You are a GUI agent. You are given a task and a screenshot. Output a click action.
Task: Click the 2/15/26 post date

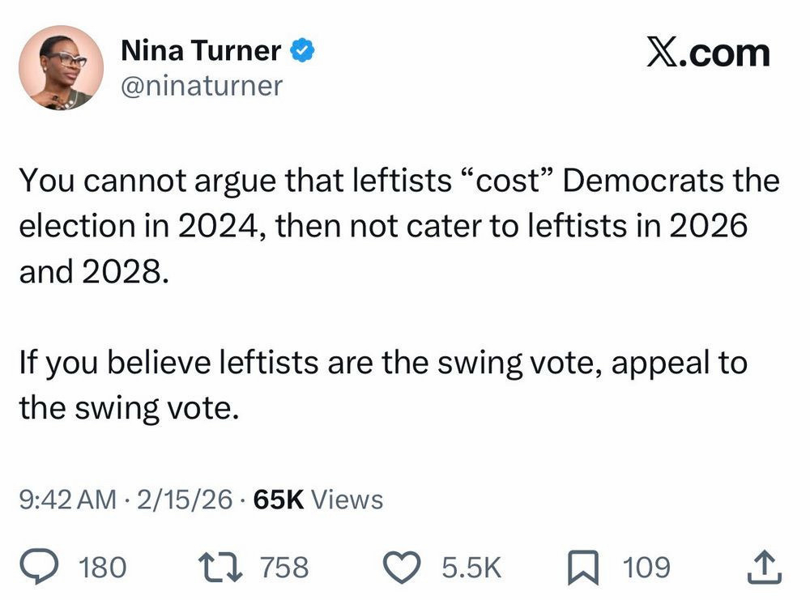pos(187,500)
